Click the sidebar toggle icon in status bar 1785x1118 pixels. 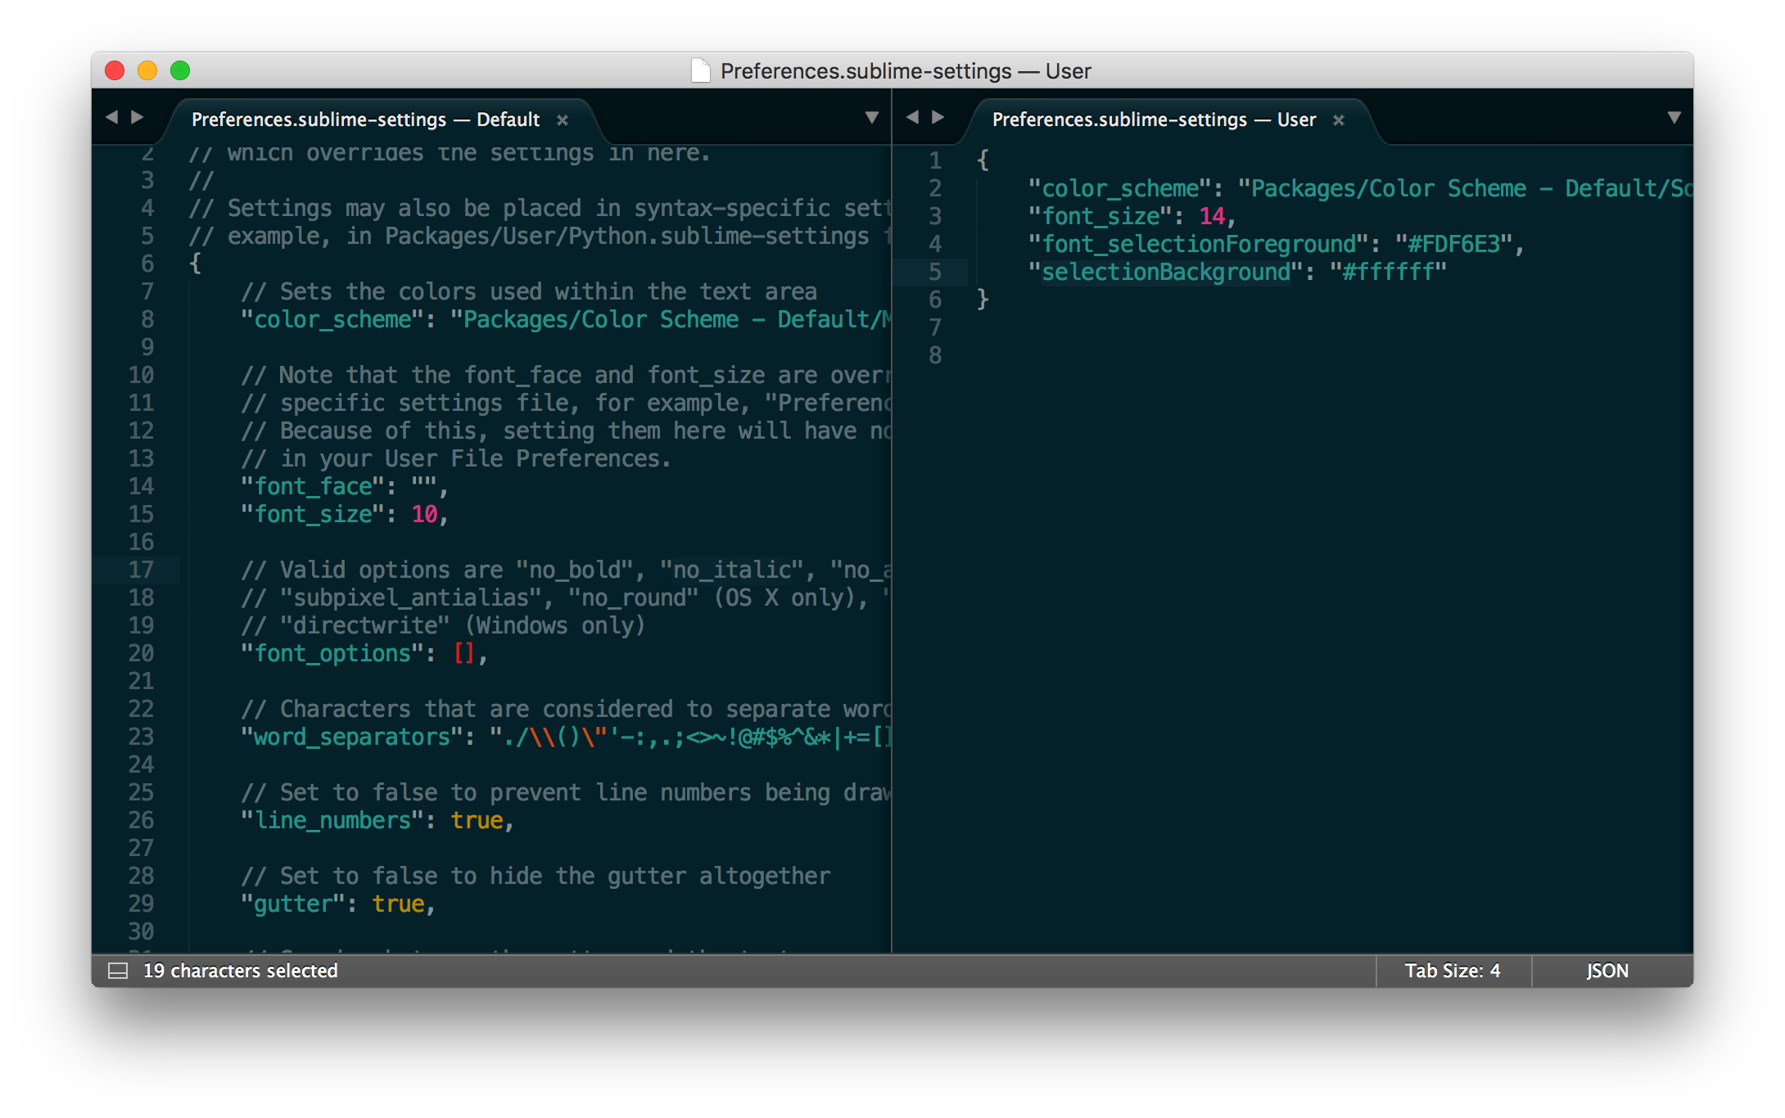118,971
